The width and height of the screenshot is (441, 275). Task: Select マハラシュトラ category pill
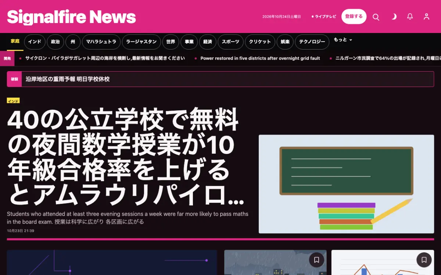[101, 42]
